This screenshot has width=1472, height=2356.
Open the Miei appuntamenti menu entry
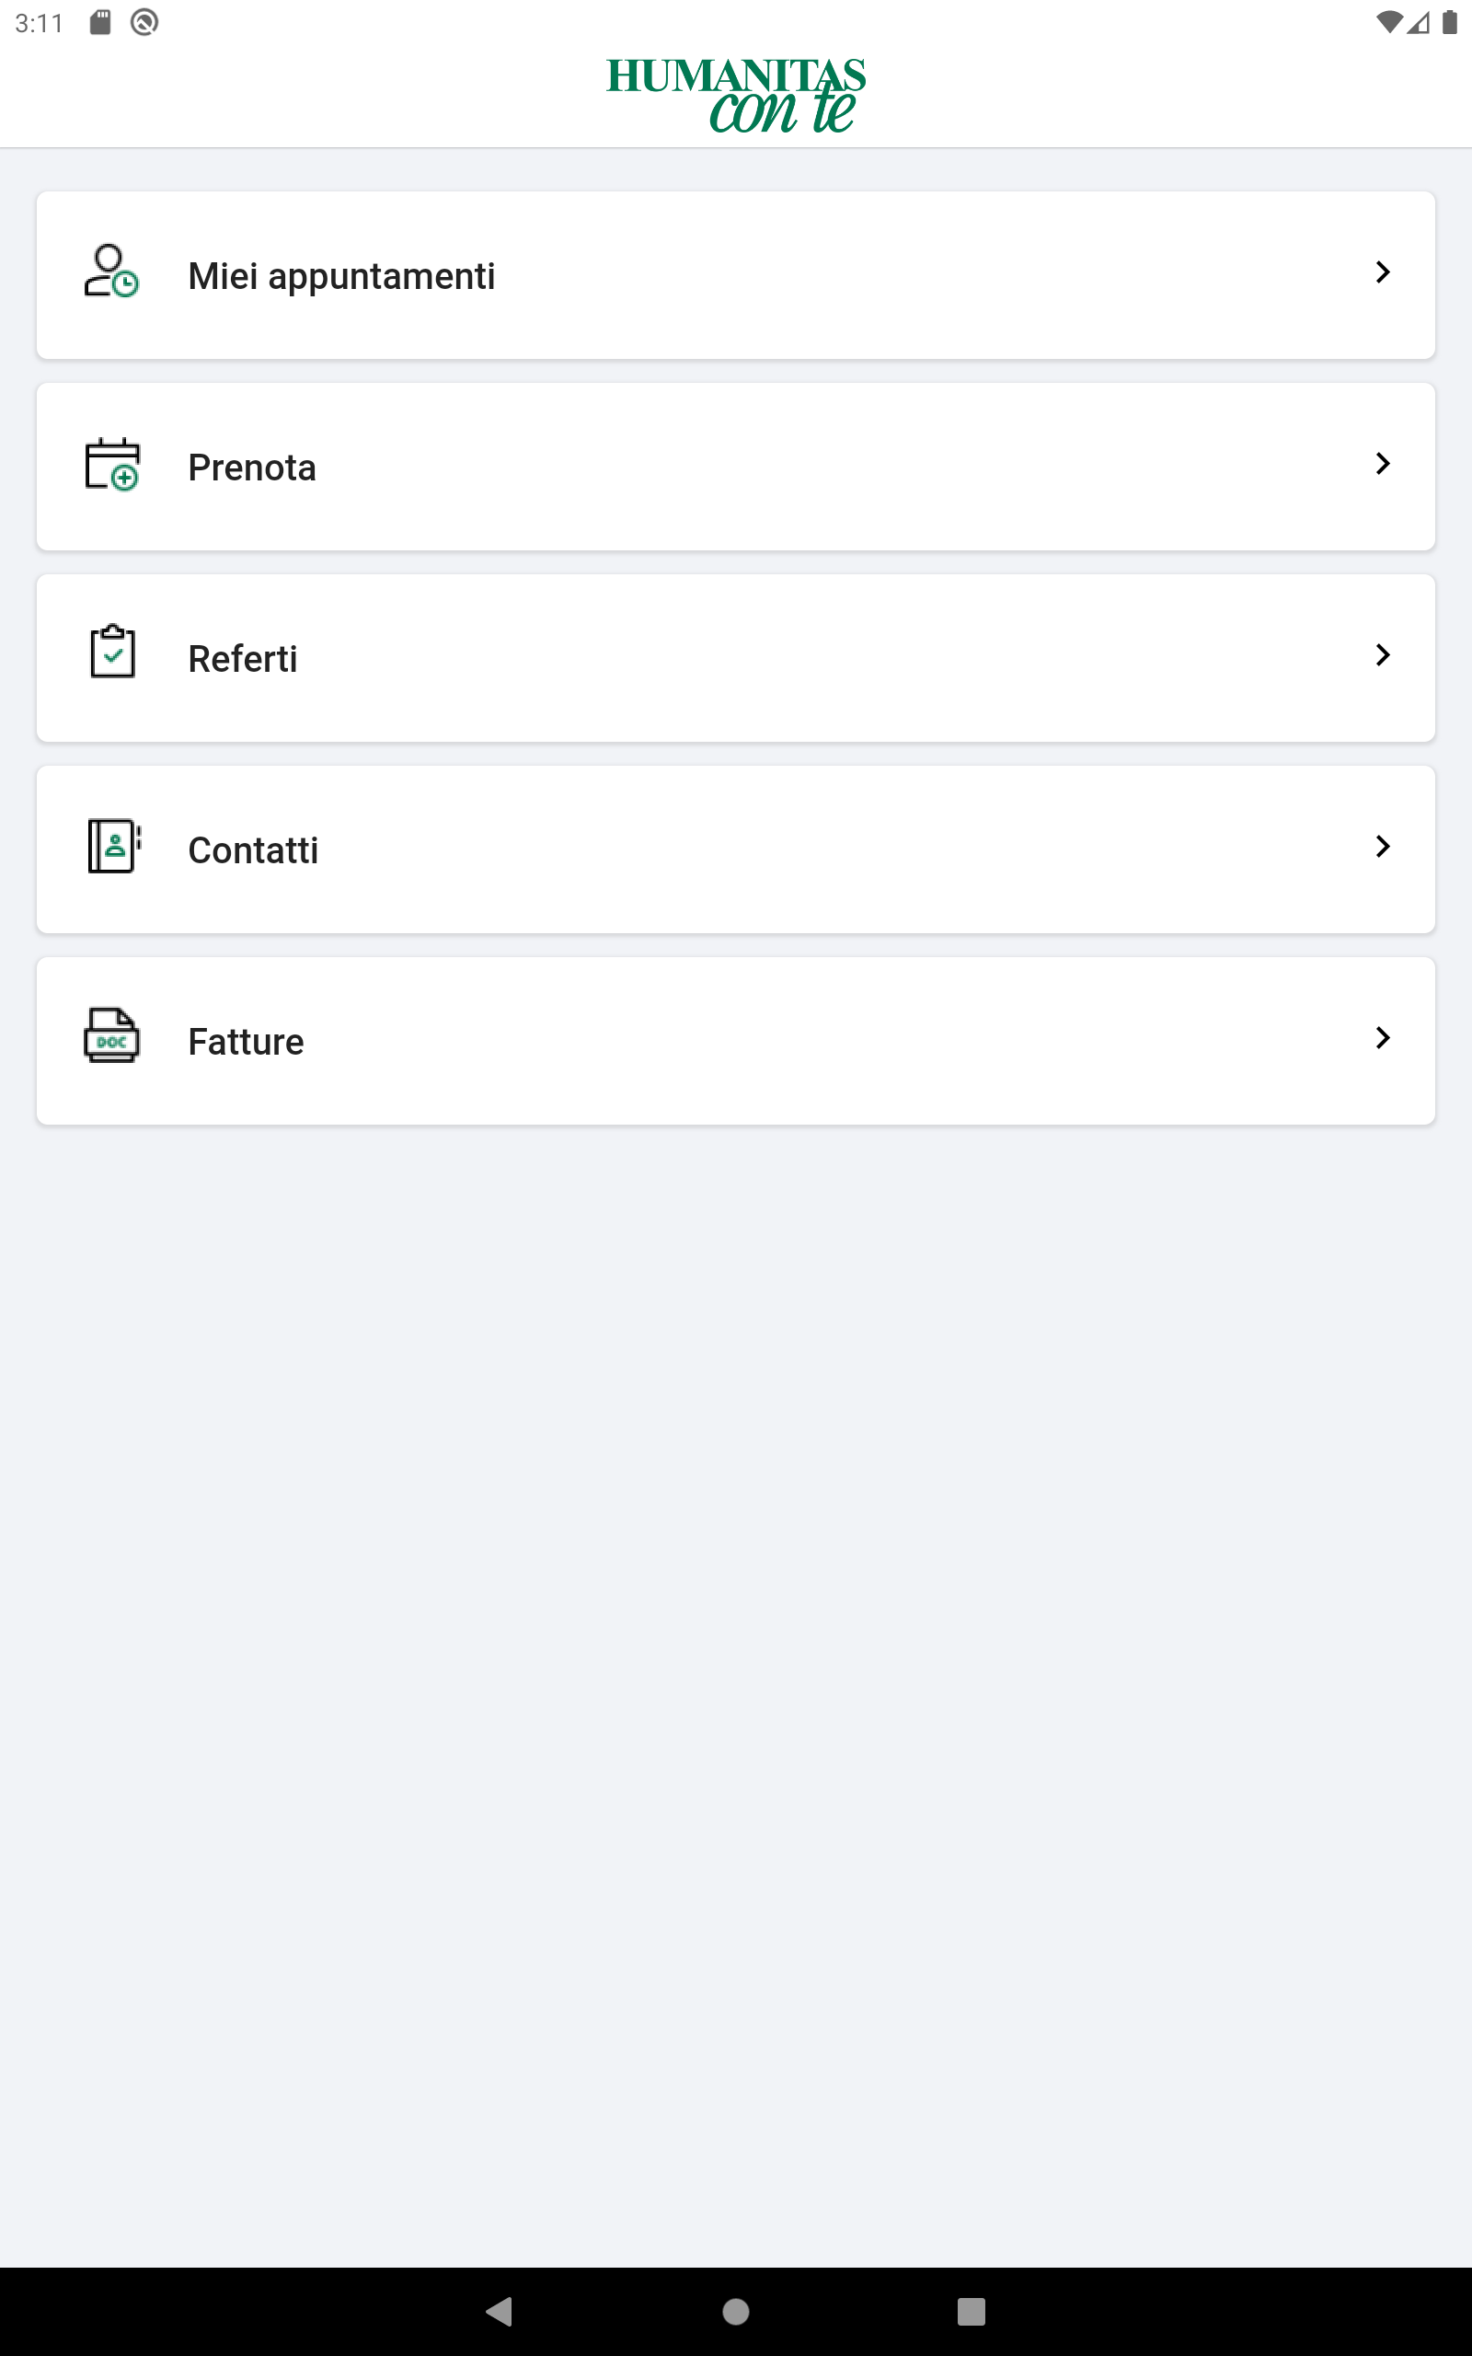(x=736, y=275)
